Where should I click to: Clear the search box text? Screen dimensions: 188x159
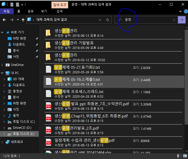coord(174,20)
